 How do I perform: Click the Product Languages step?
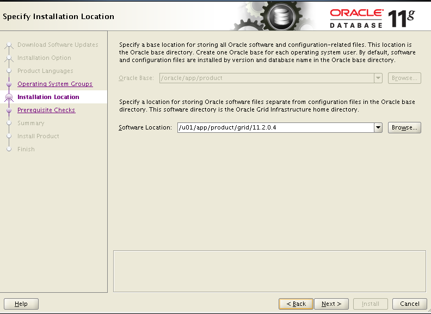pyautogui.click(x=45, y=71)
